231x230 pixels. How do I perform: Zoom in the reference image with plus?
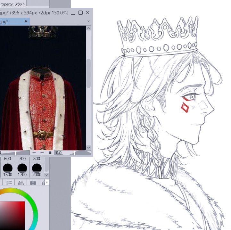42,153
